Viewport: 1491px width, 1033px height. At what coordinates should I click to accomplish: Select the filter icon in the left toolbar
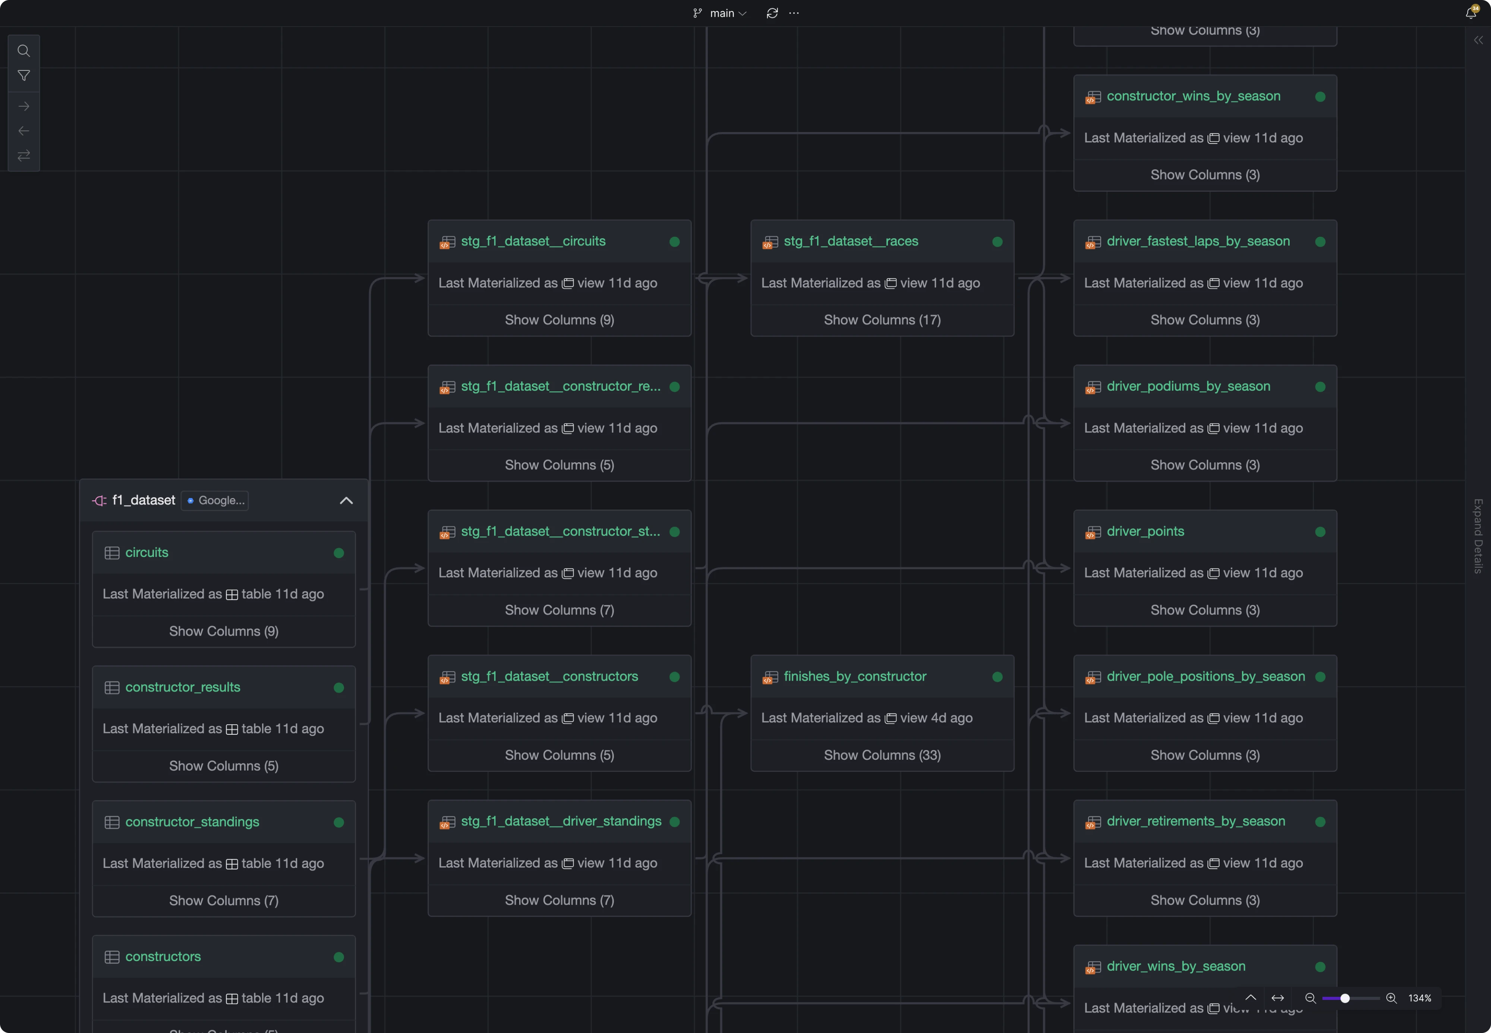coord(24,76)
